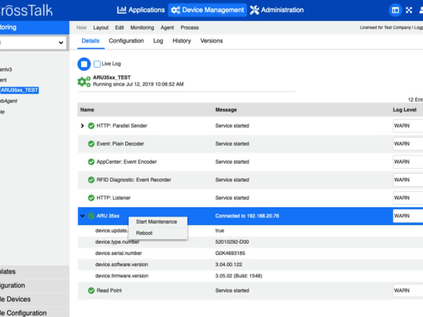Open the le Devices sidebar section
The height and width of the screenshot is (317, 423).
(x=35, y=299)
